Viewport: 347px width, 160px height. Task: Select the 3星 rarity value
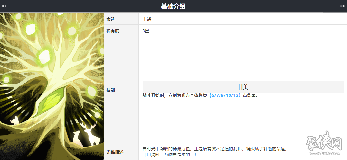click(x=146, y=31)
